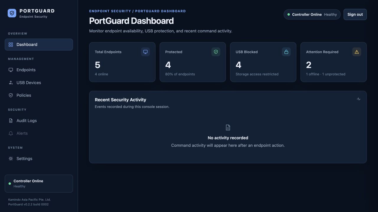Click the breadcrumb Endpoint Security / PortGuard Dashboard

(137, 11)
